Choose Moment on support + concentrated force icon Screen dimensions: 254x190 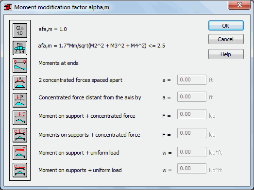click(20, 118)
